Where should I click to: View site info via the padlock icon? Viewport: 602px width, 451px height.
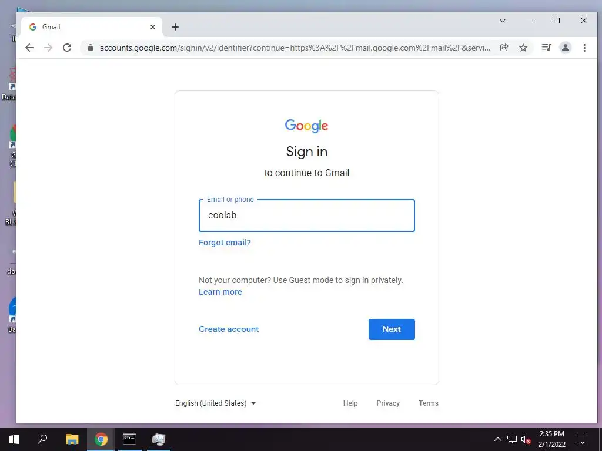[91, 48]
